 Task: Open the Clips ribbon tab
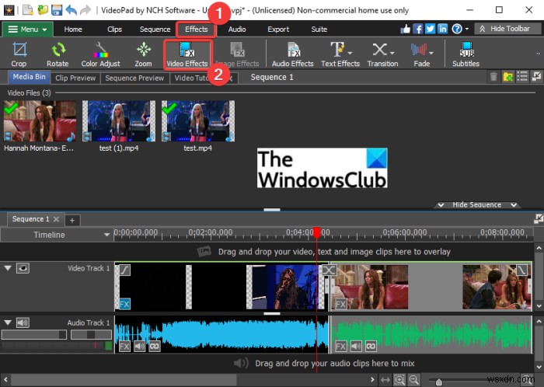[x=114, y=29]
